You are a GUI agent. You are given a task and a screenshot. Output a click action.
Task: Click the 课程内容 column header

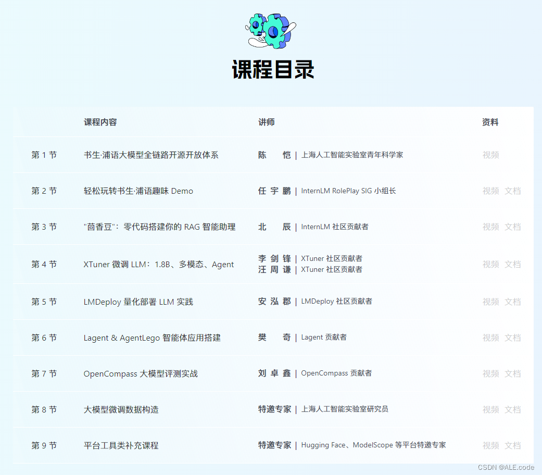click(x=100, y=122)
